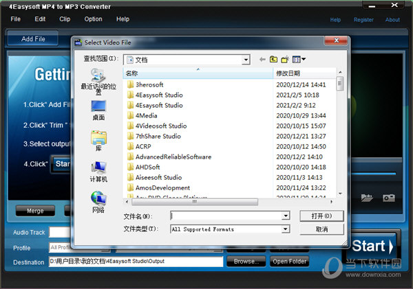Expand the Look in (查找范围) combo box
The image size is (413, 289).
coord(246,60)
